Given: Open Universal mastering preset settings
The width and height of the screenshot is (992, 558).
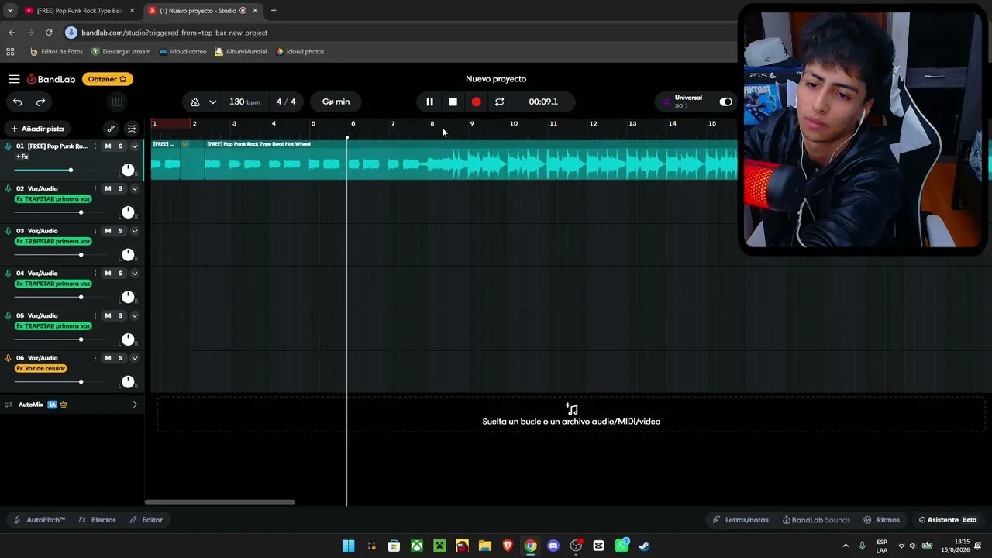Looking at the screenshot, I should [682, 102].
